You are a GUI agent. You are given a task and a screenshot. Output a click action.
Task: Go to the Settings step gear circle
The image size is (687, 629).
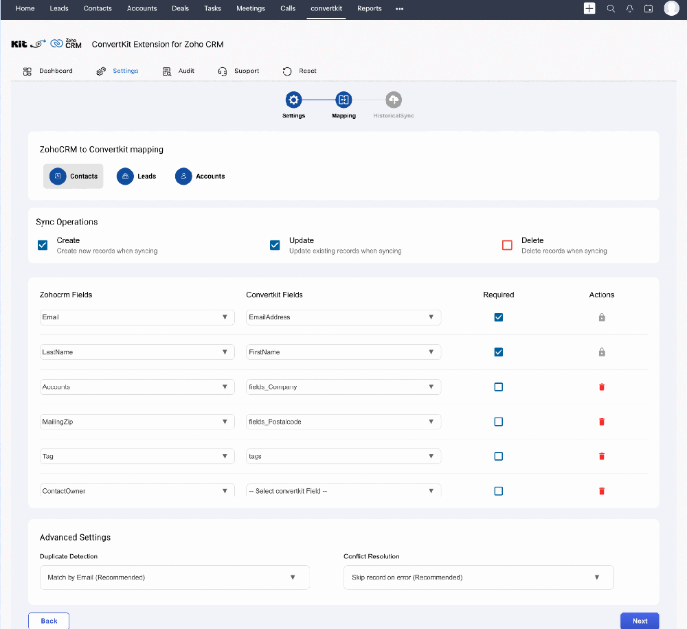(293, 100)
